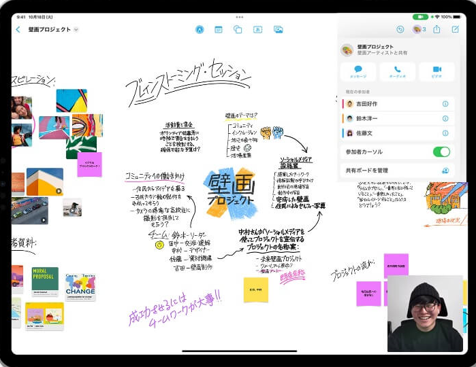Open the share icon in the toolbar
476x367 pixels.
tap(437, 29)
